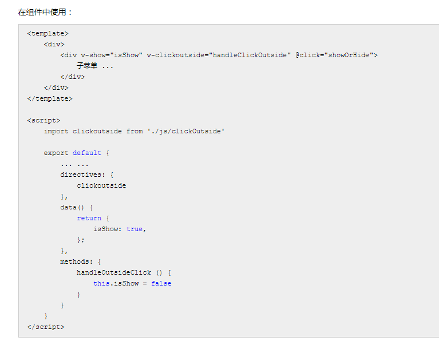Click the clickoutside entry under directives
Image resolution: width=439 pixels, height=345 pixels.
(101, 185)
